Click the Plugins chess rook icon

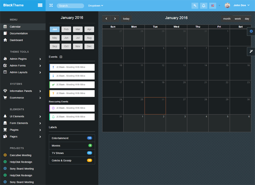(x=5, y=130)
